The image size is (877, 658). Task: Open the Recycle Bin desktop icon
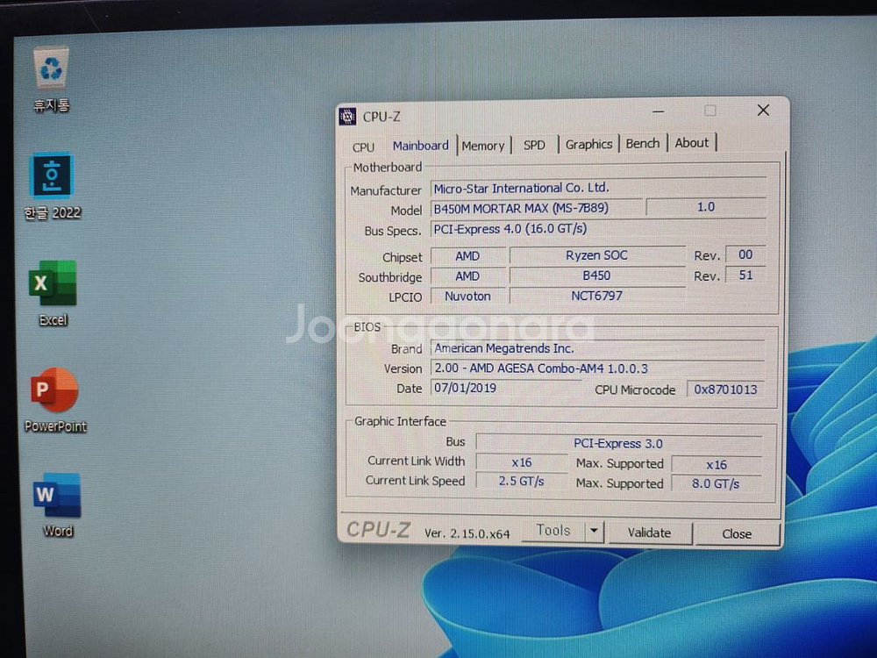coord(52,80)
